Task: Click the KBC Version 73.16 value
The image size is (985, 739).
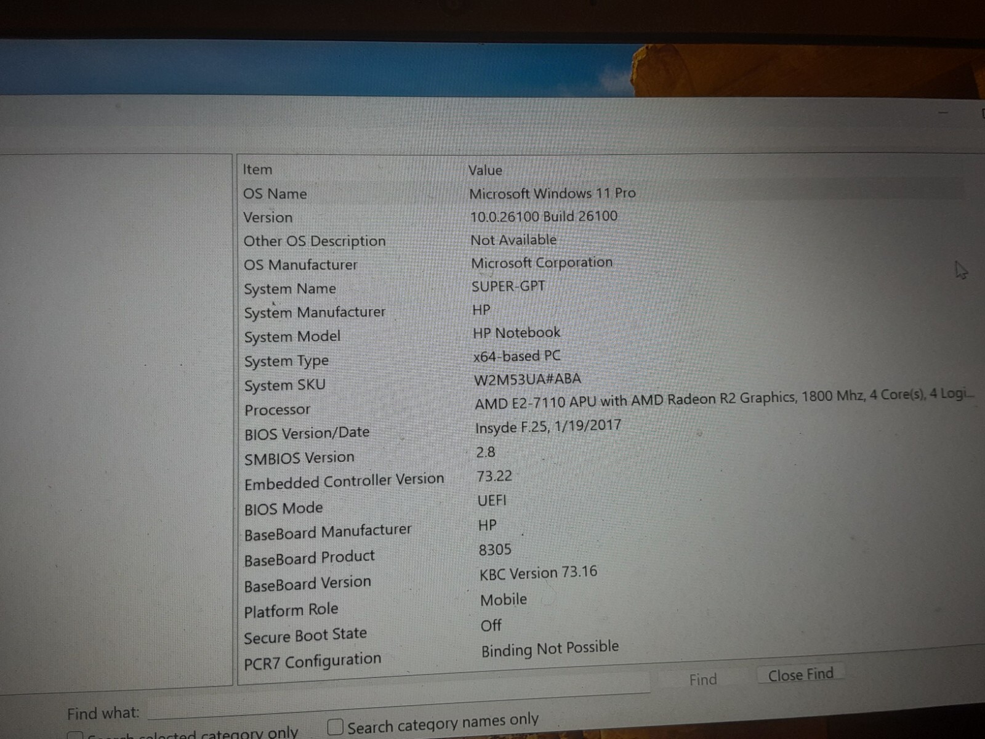Action: coord(539,573)
